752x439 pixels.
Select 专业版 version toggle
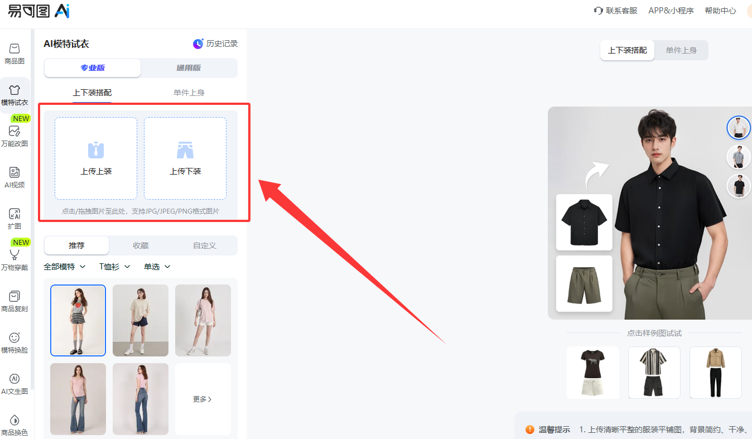pyautogui.click(x=93, y=68)
